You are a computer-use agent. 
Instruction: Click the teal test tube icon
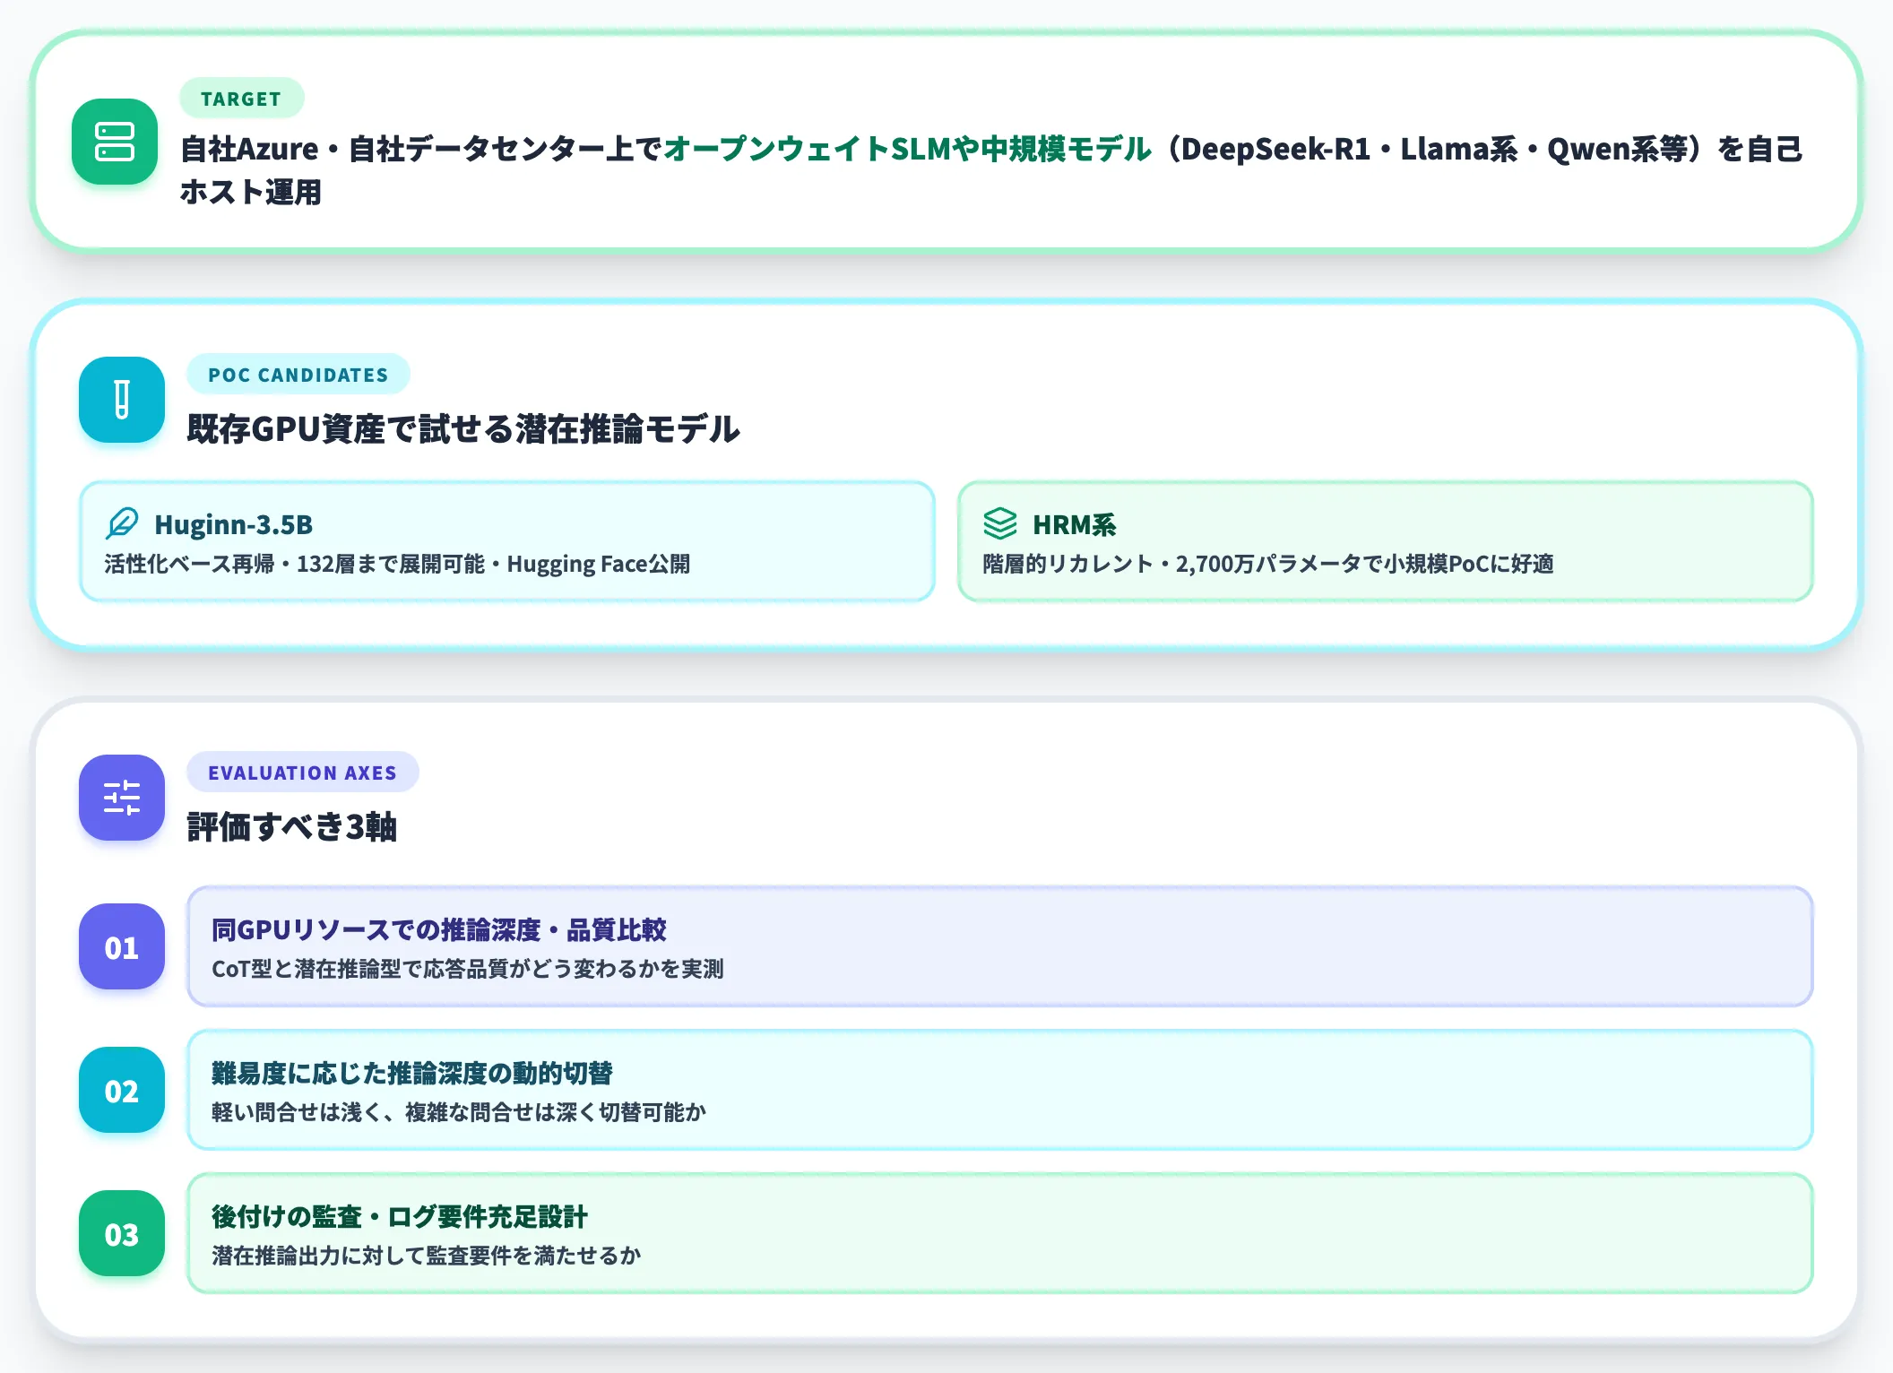(122, 400)
